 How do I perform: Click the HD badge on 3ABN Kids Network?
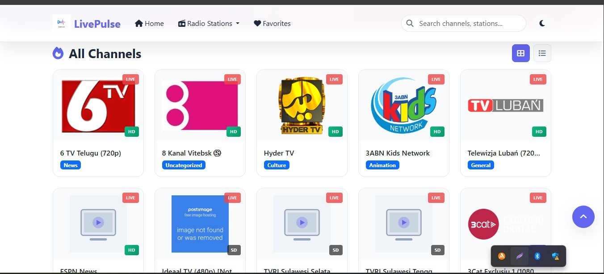(x=437, y=131)
